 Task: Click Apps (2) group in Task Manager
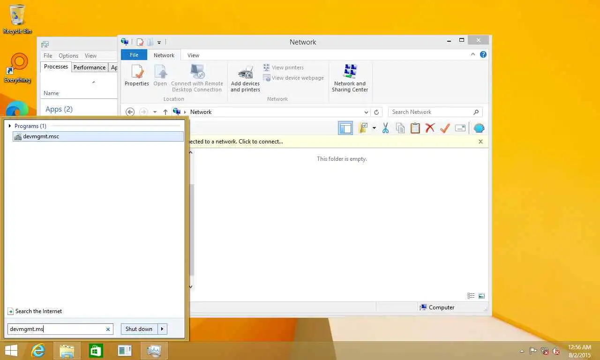[59, 109]
